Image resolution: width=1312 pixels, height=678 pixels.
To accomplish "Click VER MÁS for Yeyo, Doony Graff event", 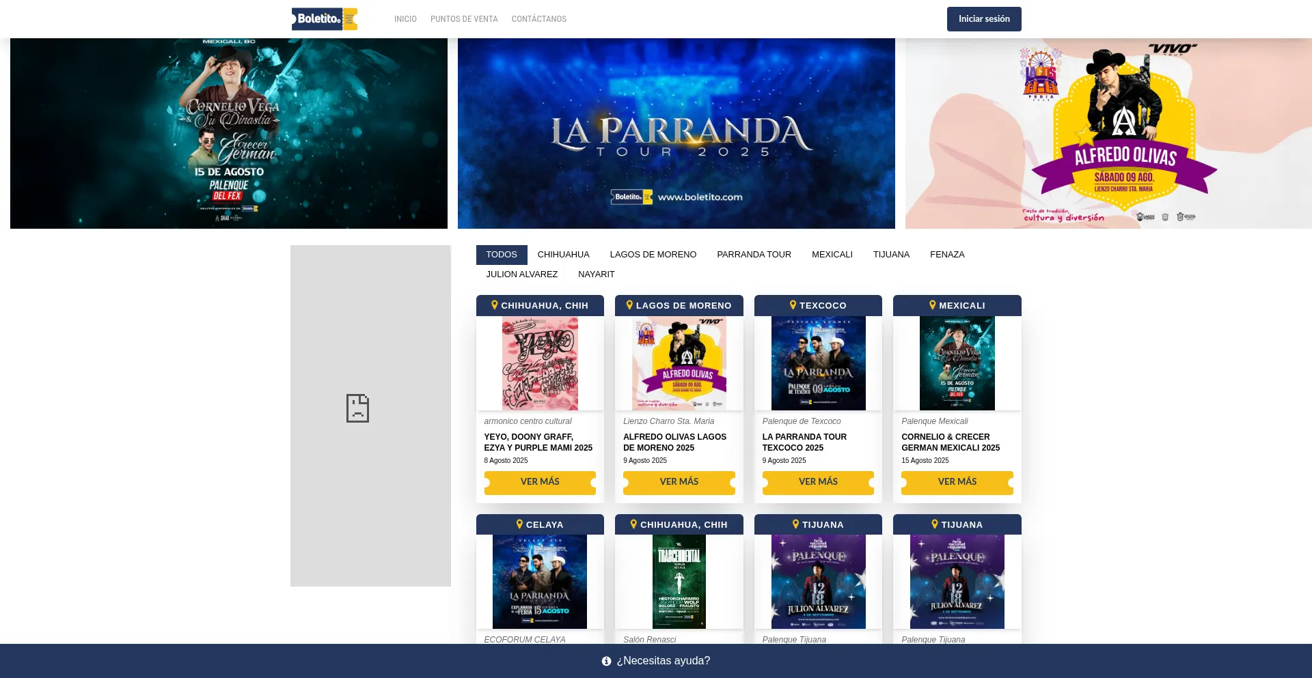I will click(x=540, y=482).
